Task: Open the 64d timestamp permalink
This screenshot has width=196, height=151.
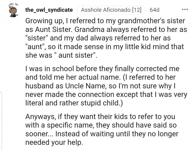Action: [155, 10]
